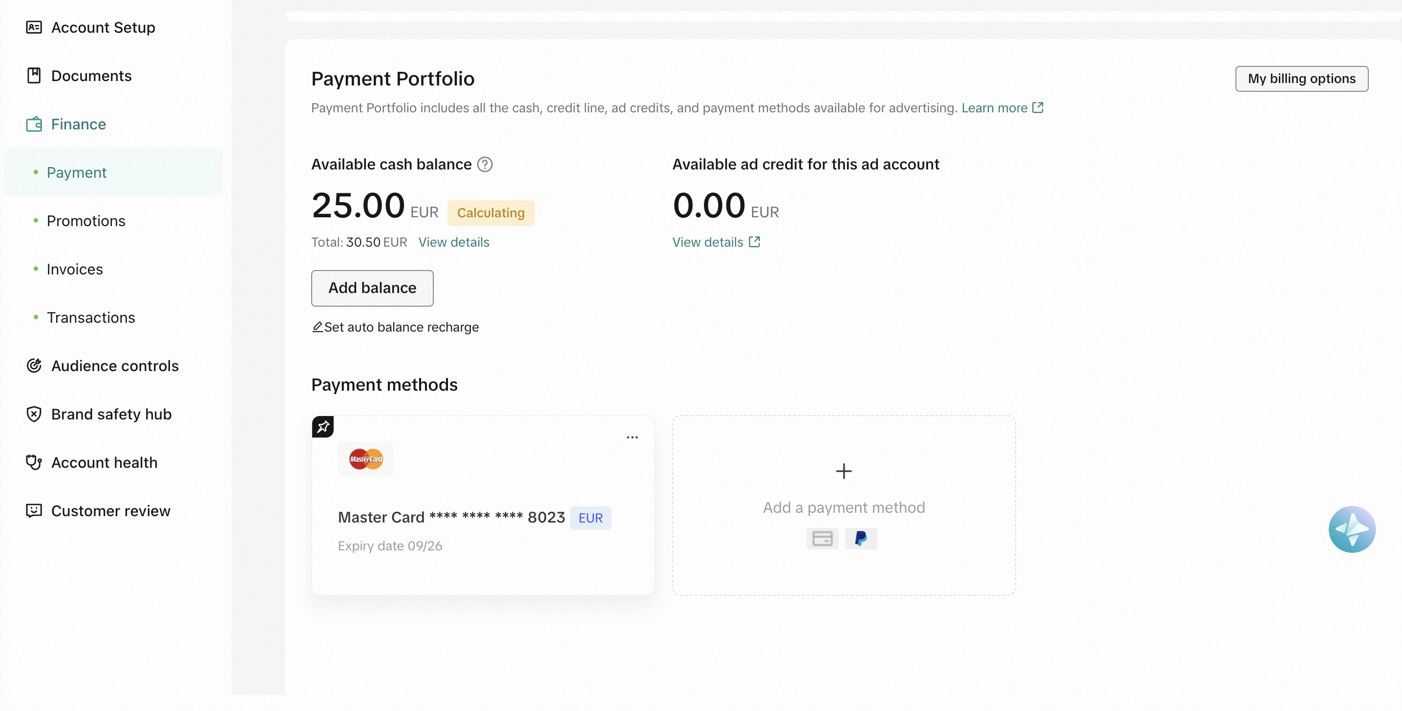Open Documents in the sidebar

(x=91, y=76)
